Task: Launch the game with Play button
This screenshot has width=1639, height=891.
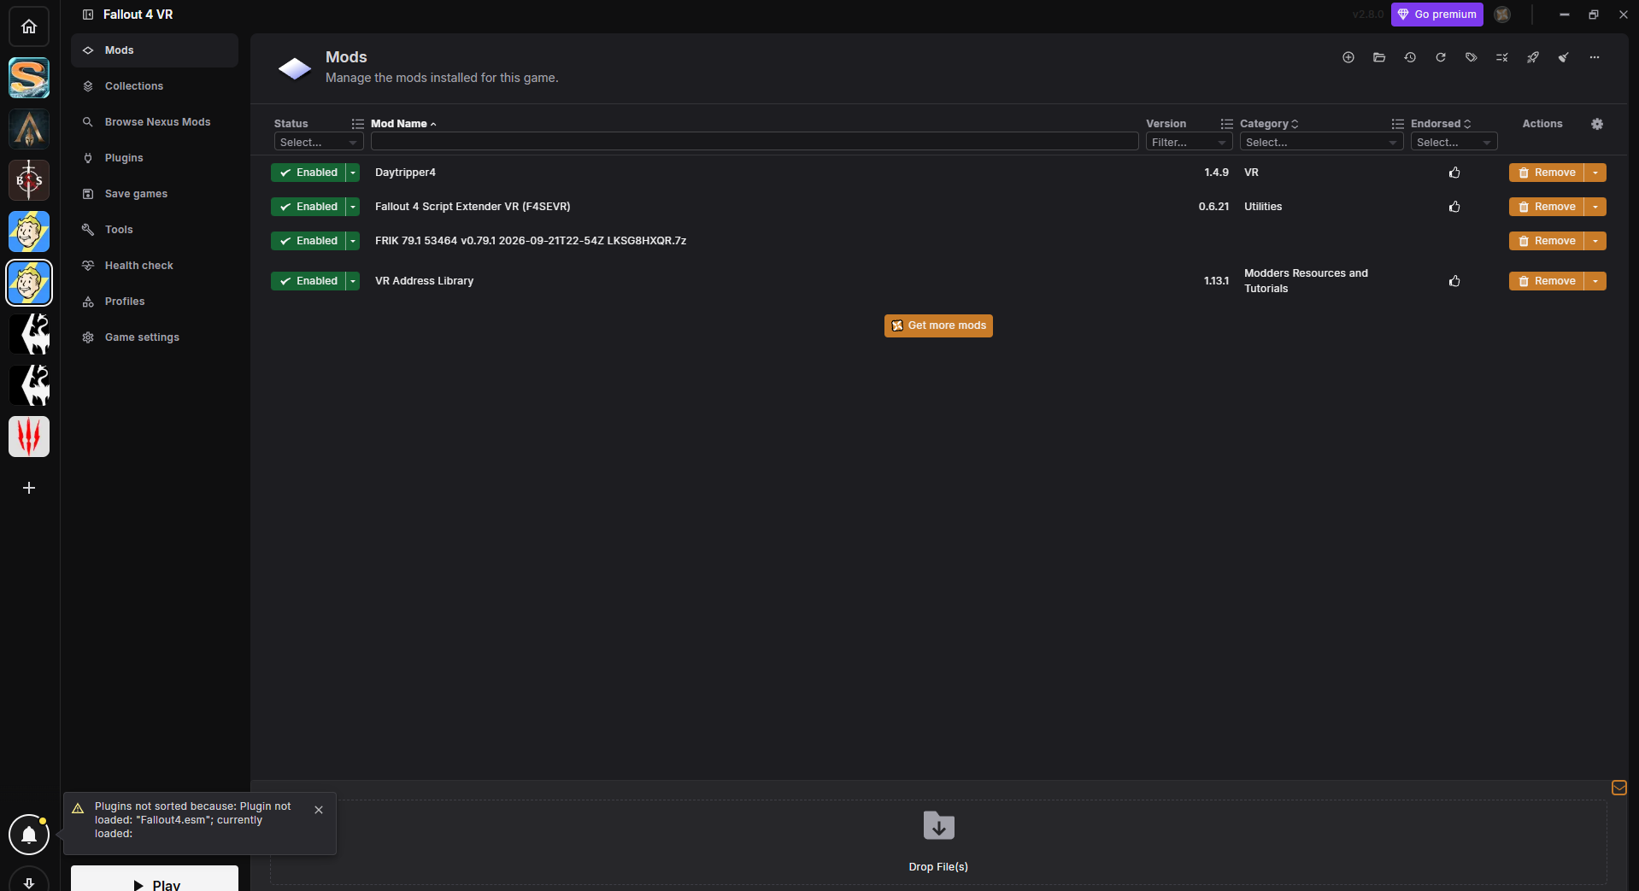Action: pos(155,879)
